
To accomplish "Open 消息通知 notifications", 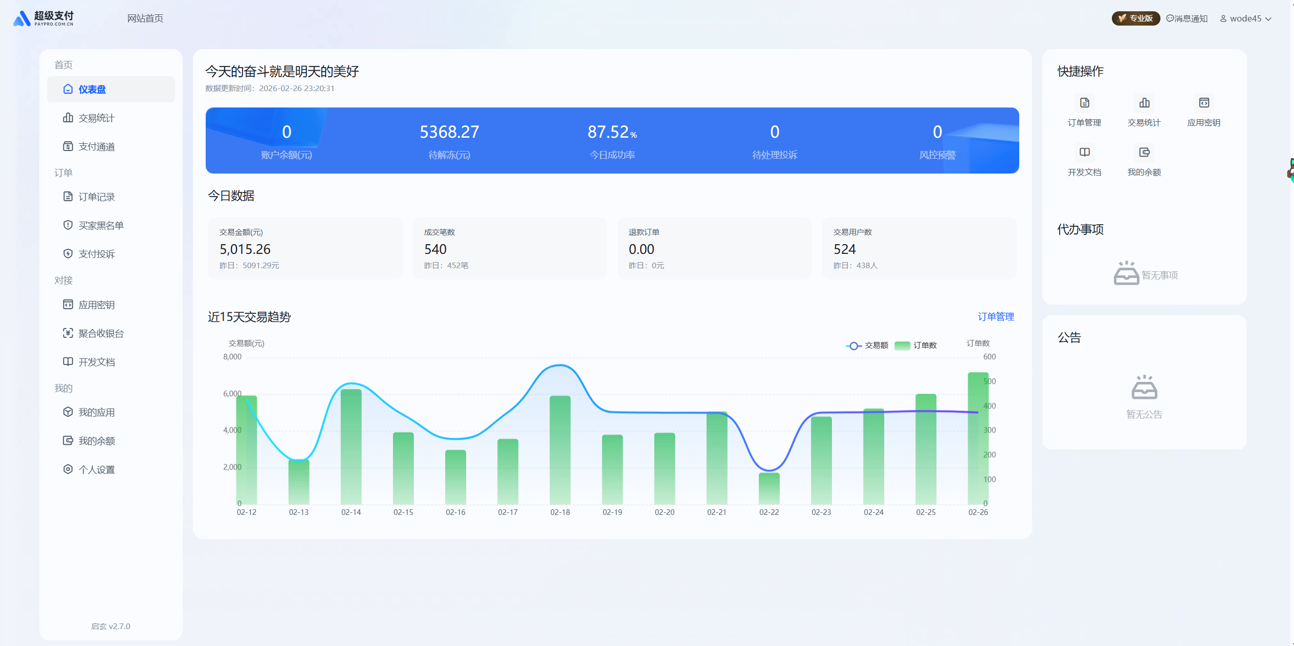I will point(1187,18).
